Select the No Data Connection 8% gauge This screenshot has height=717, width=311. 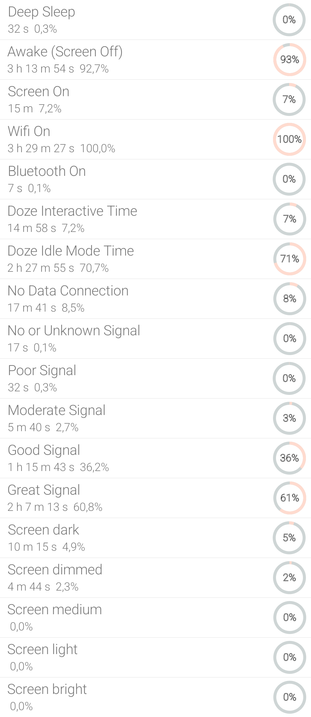[x=289, y=299]
